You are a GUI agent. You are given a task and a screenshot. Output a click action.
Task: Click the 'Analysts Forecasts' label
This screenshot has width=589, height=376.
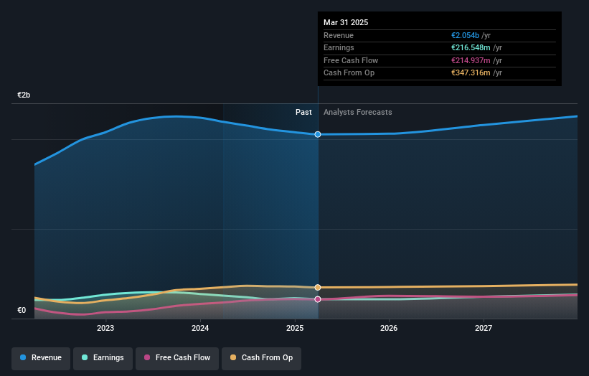(357, 112)
